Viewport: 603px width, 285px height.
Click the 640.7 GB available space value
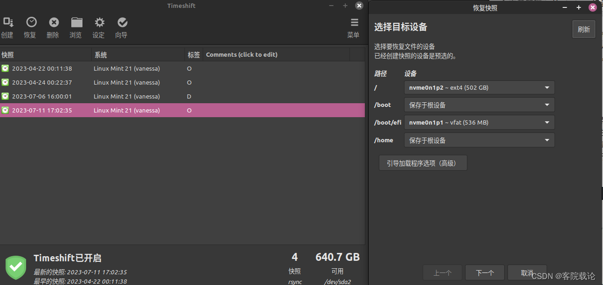337,257
